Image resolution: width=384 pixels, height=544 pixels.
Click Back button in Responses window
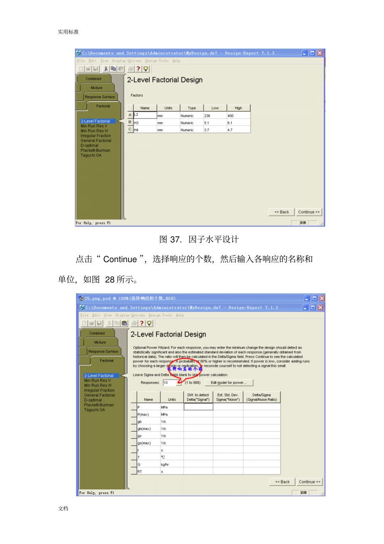tap(282, 482)
